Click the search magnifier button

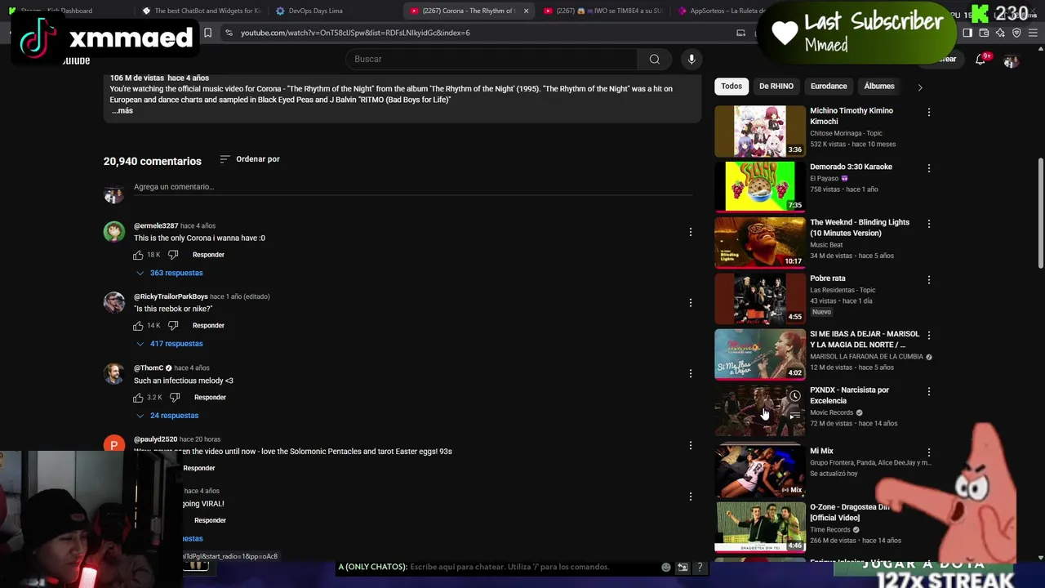[x=654, y=59]
